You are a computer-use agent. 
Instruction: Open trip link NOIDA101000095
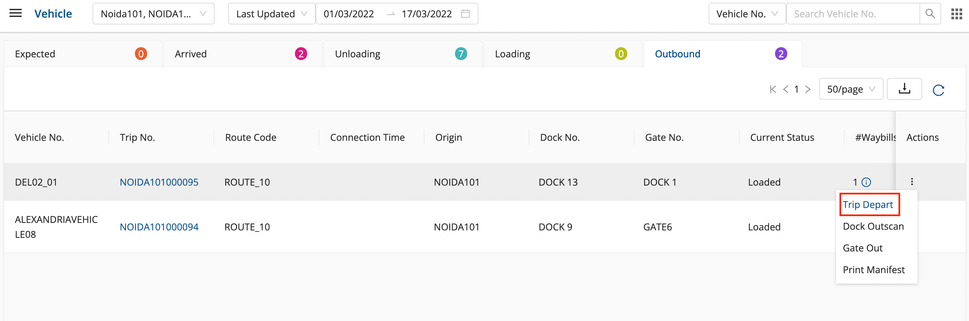(x=159, y=182)
